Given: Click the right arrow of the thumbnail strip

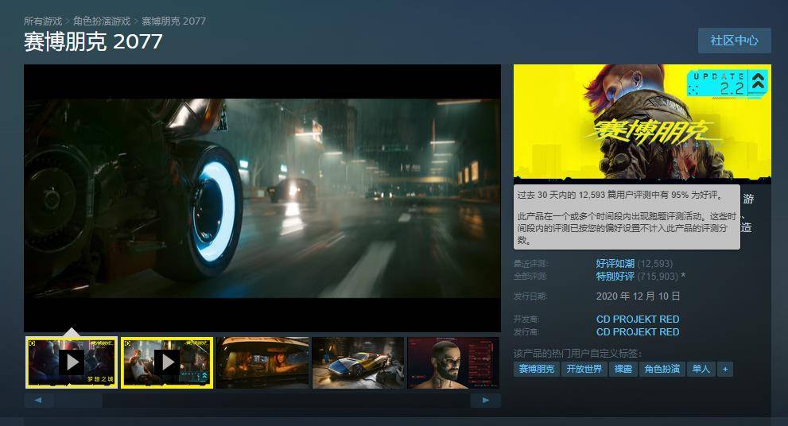Looking at the screenshot, I should 486,401.
